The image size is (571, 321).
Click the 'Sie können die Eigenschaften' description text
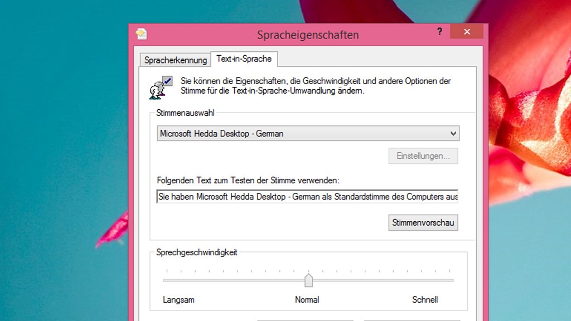coord(316,86)
